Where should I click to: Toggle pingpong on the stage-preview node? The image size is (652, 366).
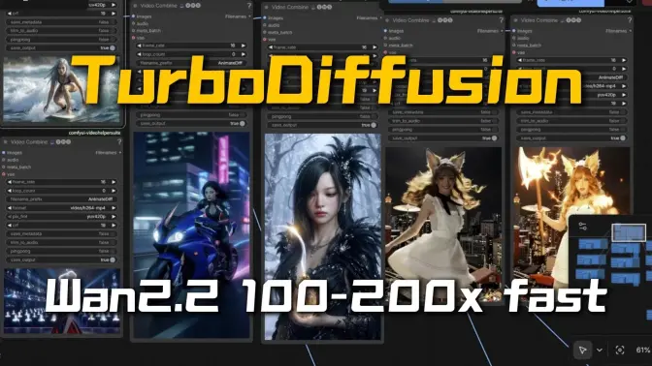coord(61,251)
